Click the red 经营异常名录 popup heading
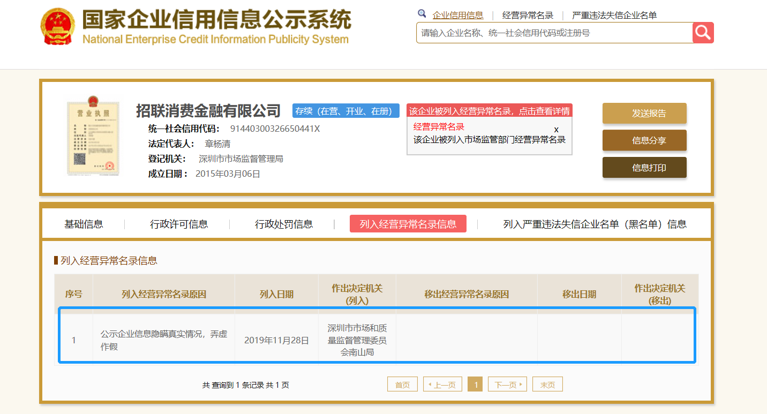767x414 pixels. (x=439, y=127)
